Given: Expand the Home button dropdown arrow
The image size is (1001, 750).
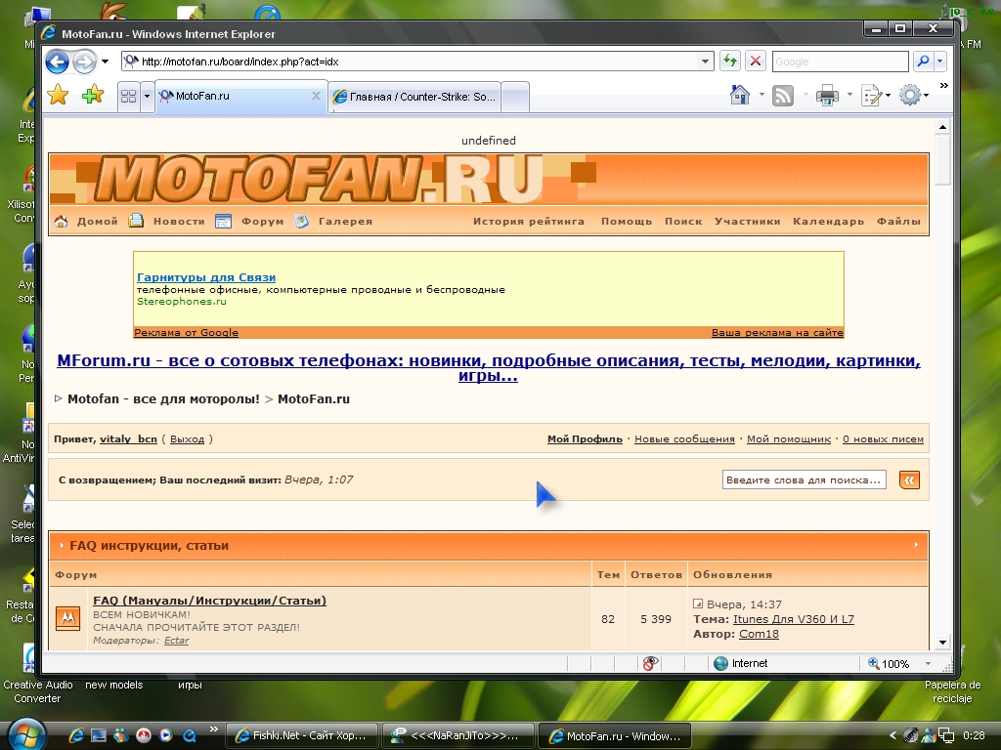Looking at the screenshot, I should pos(762,96).
